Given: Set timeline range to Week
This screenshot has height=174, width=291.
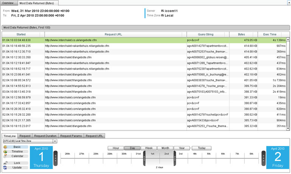Looking at the screenshot, I should pyautogui.click(x=149, y=148).
